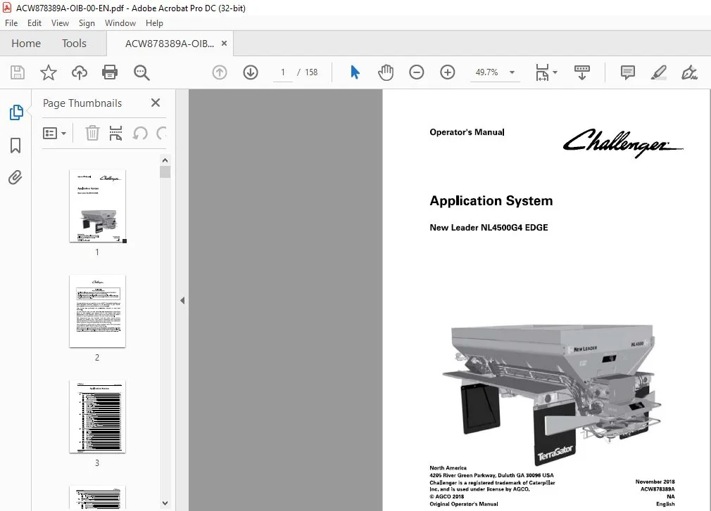Click the Delete pages trash icon

tap(92, 133)
